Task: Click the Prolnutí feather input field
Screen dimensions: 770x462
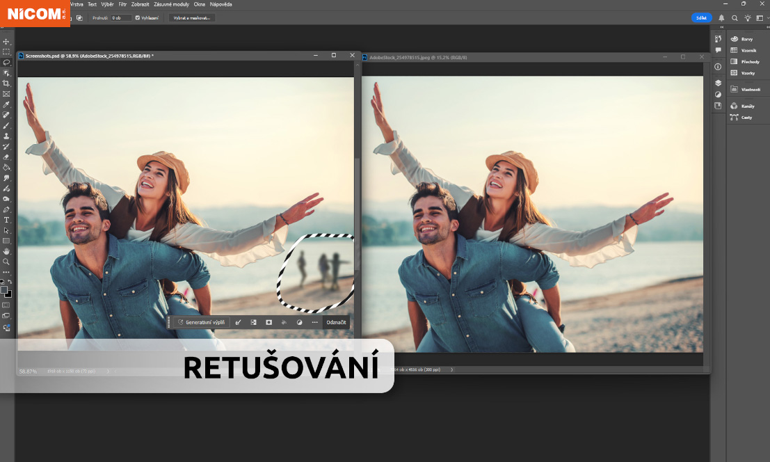Action: click(x=121, y=17)
